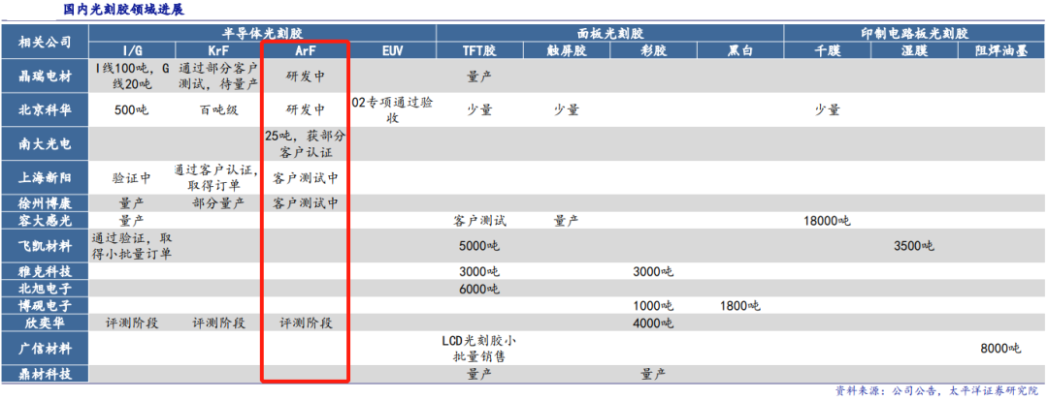Click the KrF column header
The width and height of the screenshot is (1048, 400).
coord(218,50)
